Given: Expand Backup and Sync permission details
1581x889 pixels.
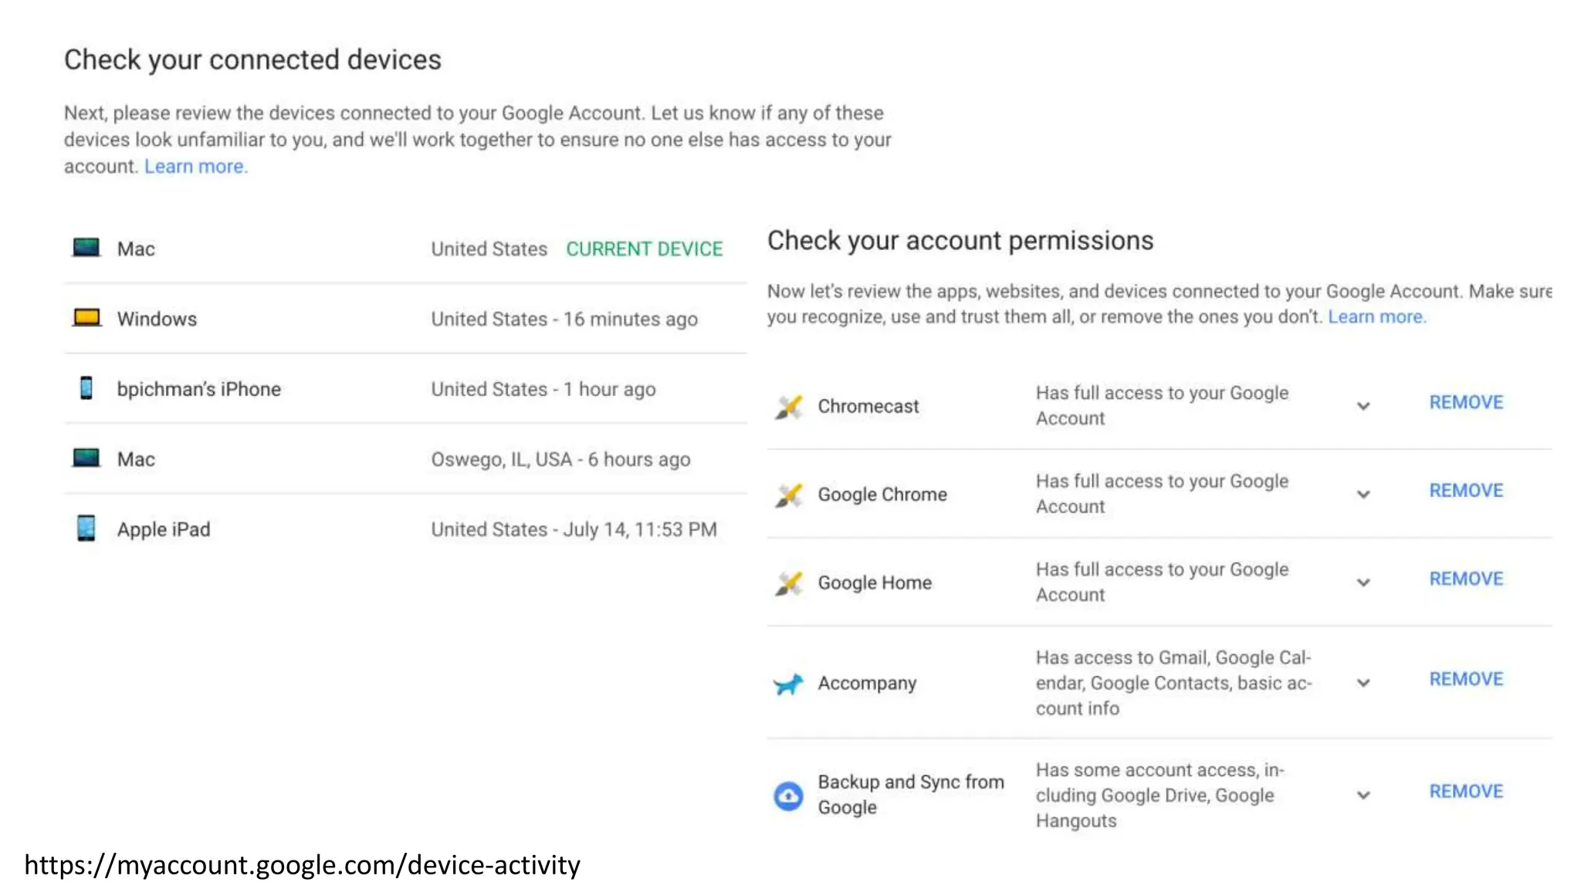Looking at the screenshot, I should tap(1364, 795).
